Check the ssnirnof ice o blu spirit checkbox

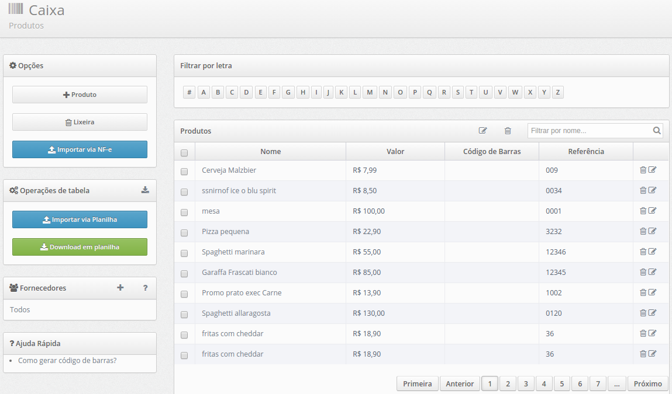tap(184, 192)
